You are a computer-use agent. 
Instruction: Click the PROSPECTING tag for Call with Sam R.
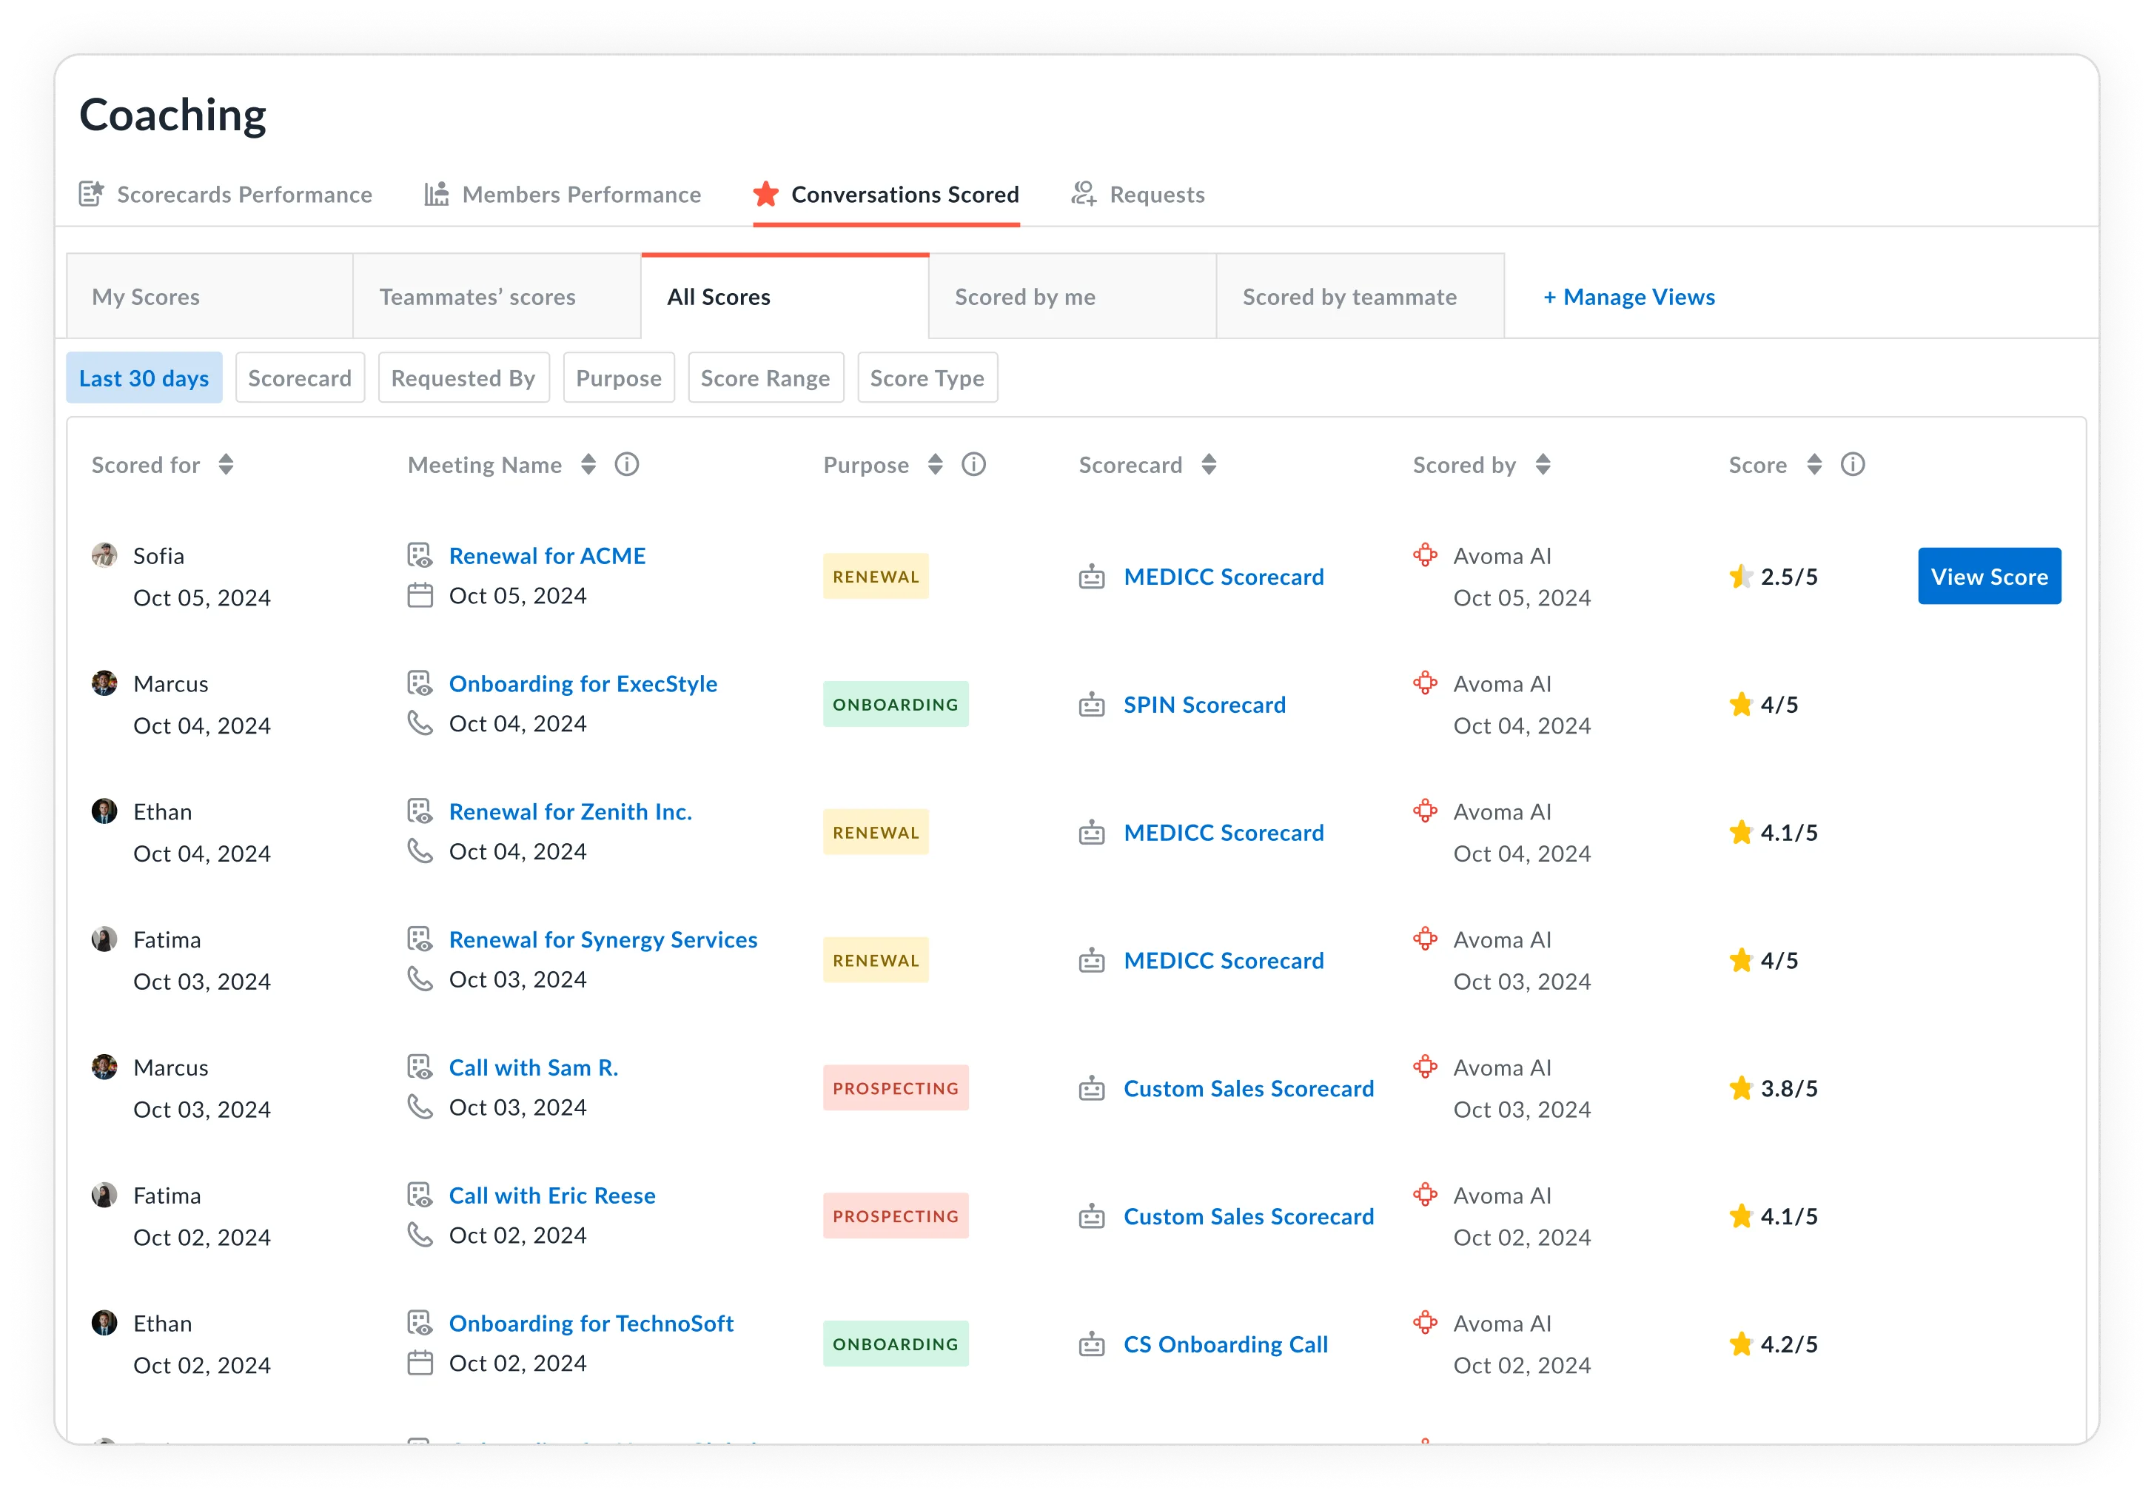(895, 1088)
